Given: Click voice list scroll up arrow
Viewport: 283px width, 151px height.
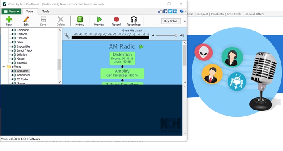Looking at the screenshot, I should (59, 30).
